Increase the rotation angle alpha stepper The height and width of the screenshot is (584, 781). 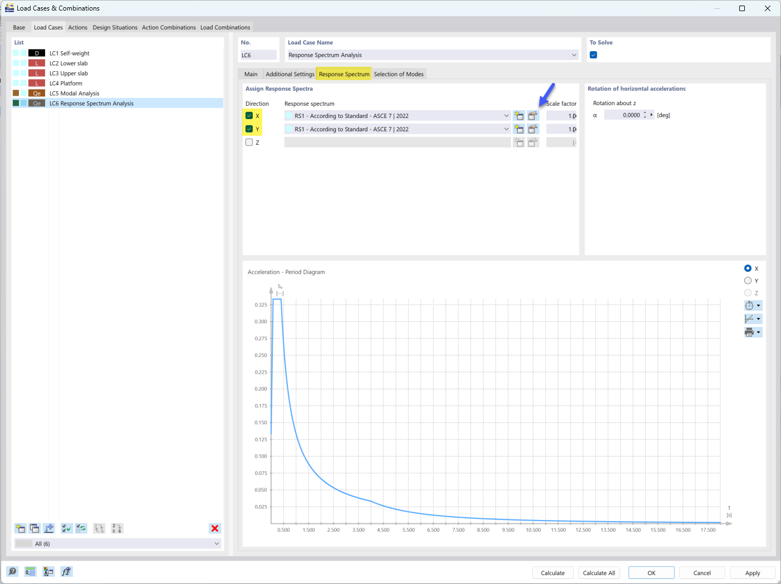click(x=645, y=113)
